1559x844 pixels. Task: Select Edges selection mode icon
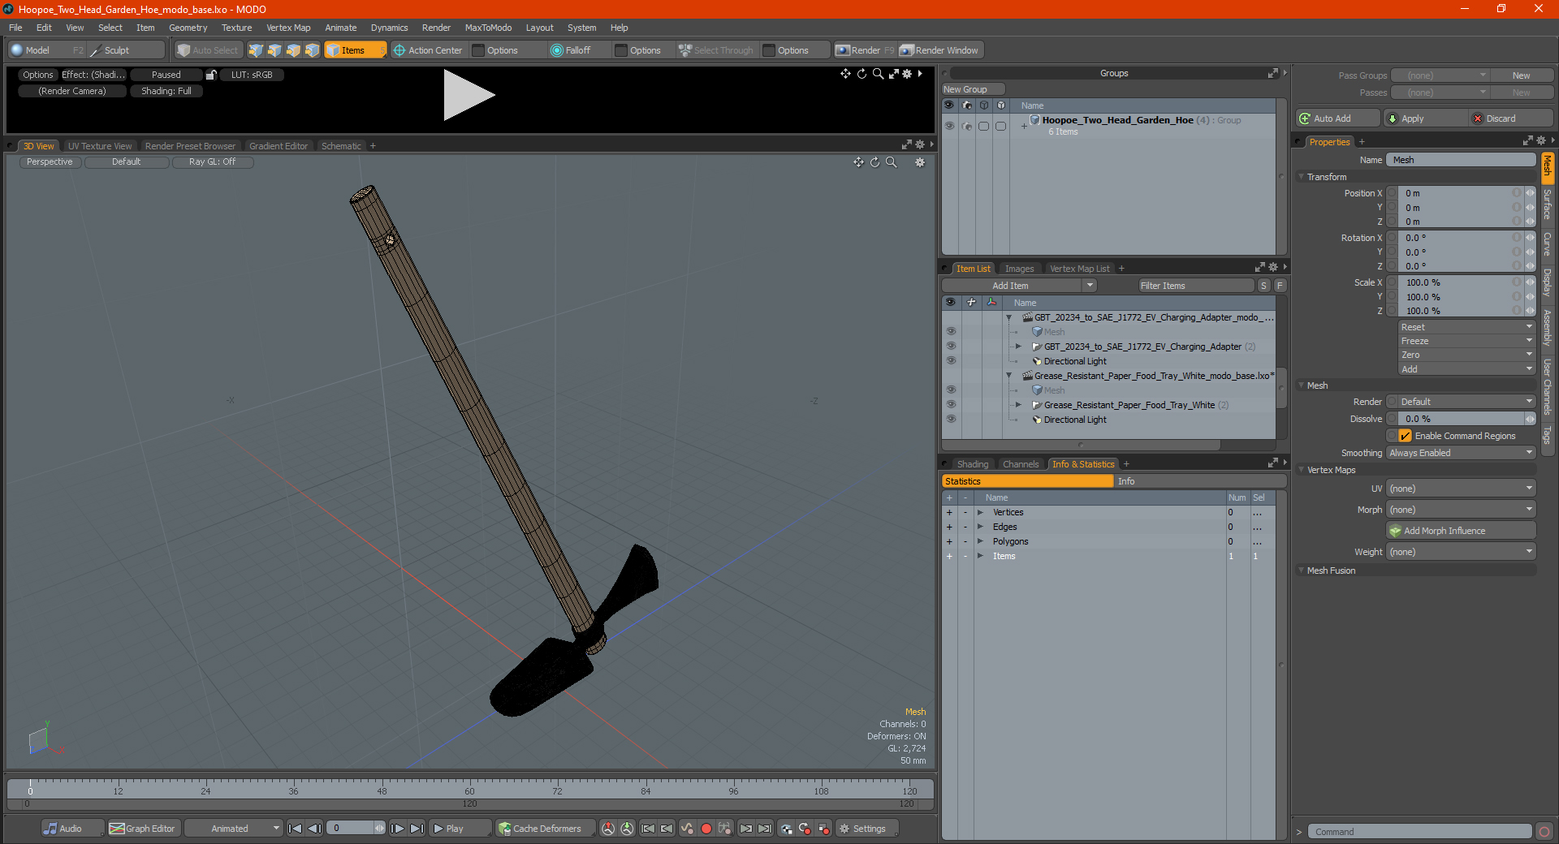274,50
